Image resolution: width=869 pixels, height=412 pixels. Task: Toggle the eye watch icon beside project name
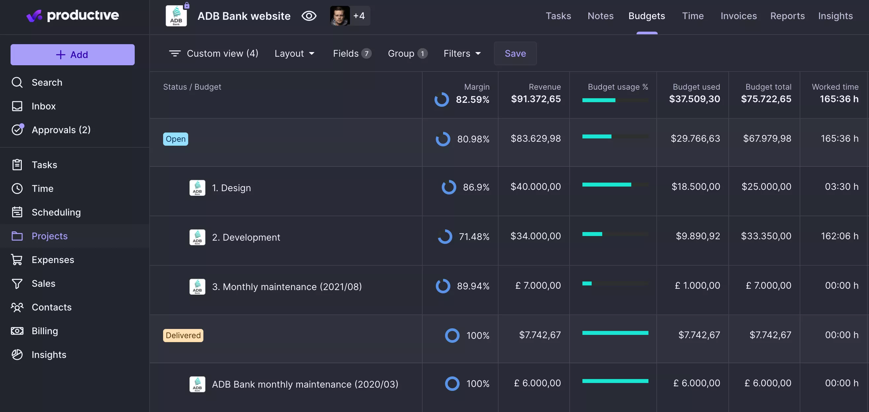point(309,16)
